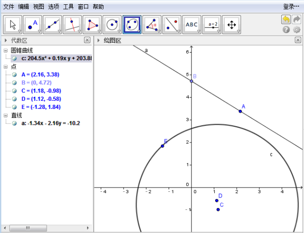The height and width of the screenshot is (233, 304).
Task: Select the Conic through five points tool
Action: point(132,25)
